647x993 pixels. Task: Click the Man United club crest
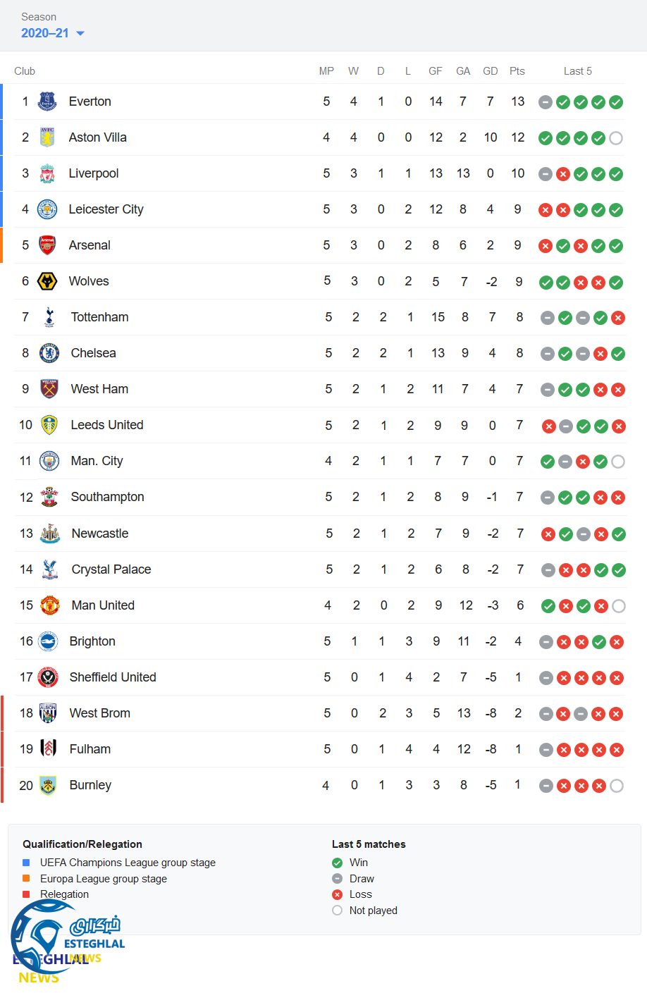point(49,605)
